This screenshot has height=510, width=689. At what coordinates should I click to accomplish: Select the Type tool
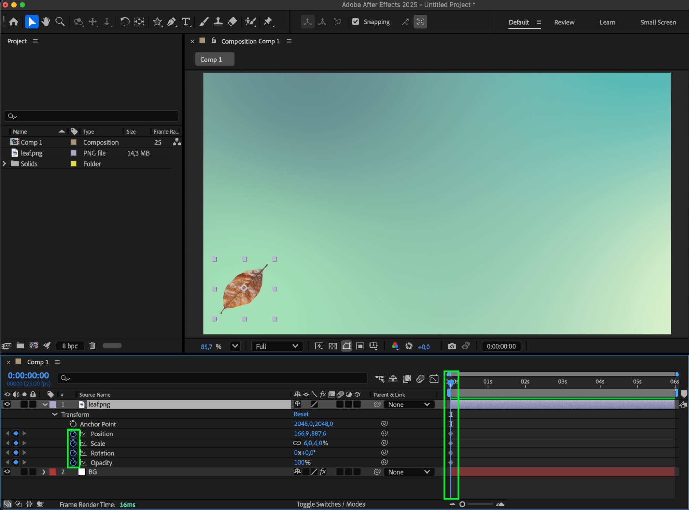[x=186, y=22]
